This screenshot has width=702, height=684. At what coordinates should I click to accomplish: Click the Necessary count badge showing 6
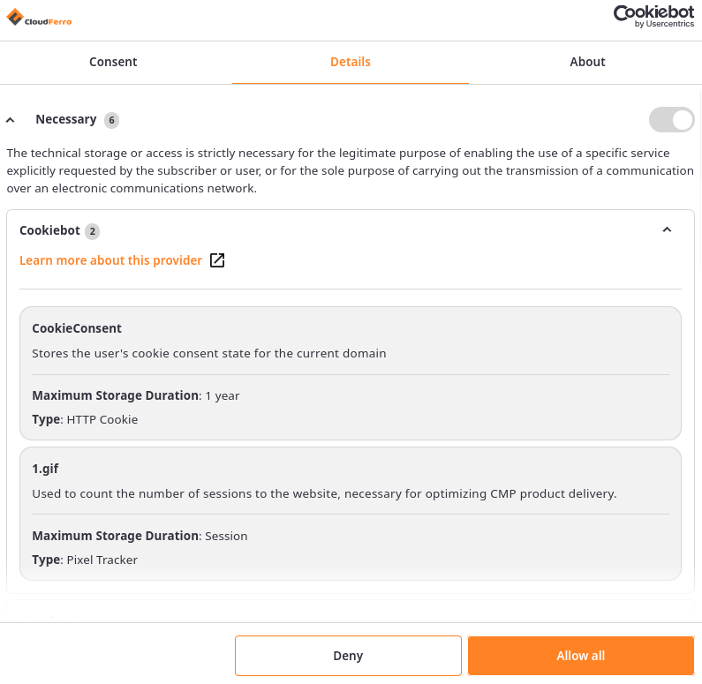click(x=111, y=120)
